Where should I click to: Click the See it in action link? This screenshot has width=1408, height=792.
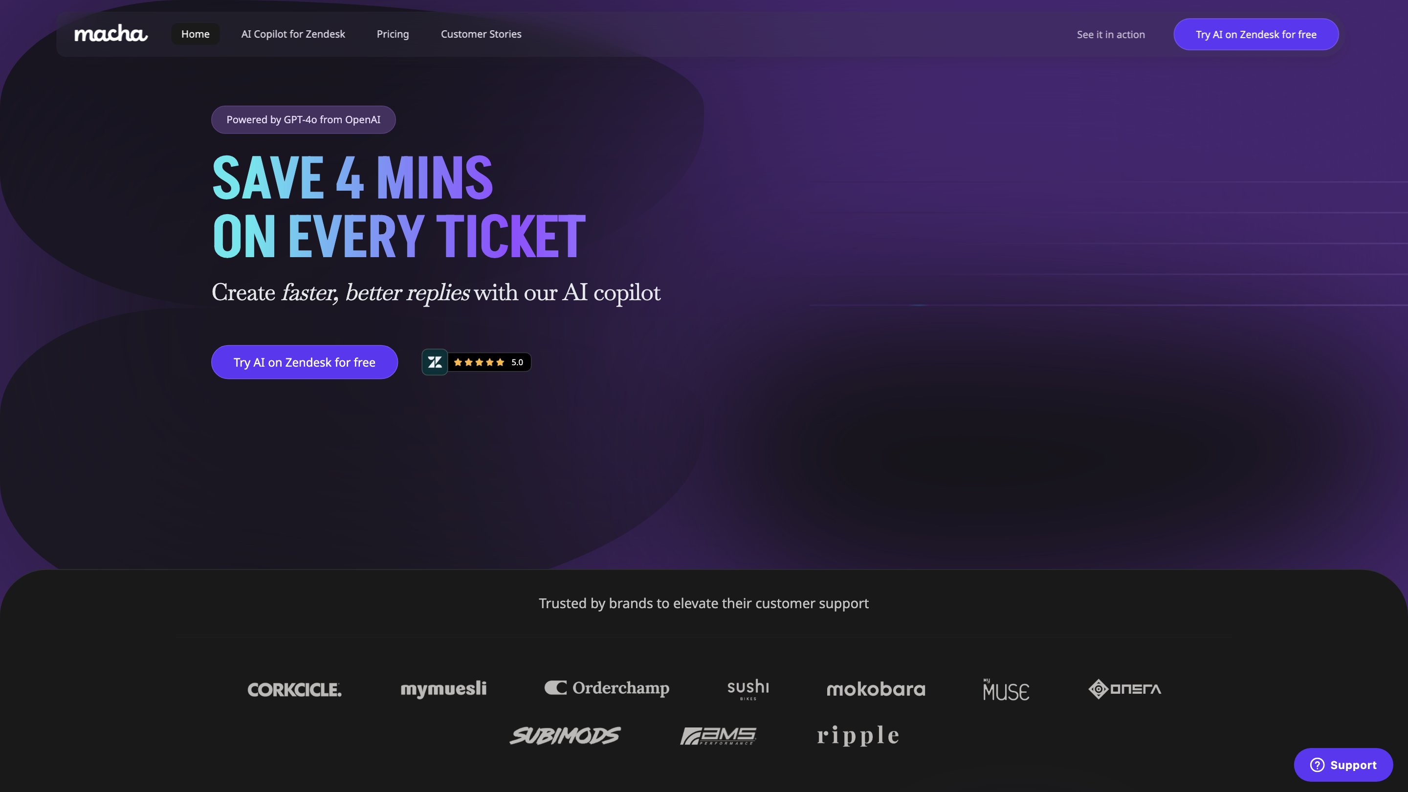tap(1111, 34)
